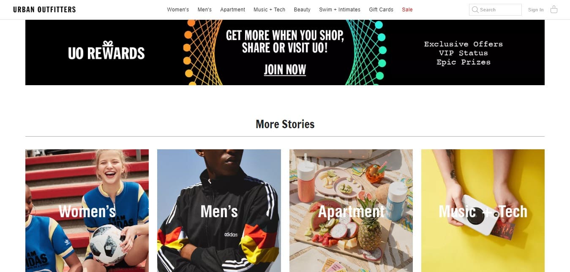Open the Apartment story thumbnail
This screenshot has width=570, height=272.
tap(351, 210)
